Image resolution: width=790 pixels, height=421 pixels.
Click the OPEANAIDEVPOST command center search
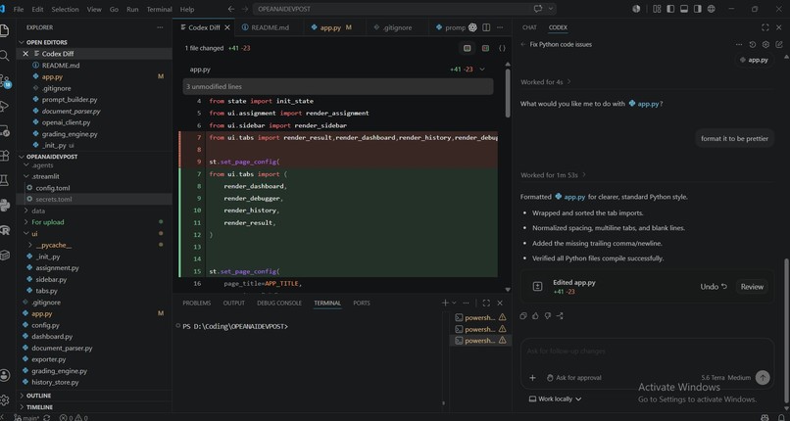point(404,9)
